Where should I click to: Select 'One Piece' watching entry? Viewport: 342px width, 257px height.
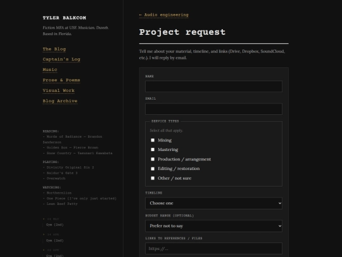coord(80,199)
